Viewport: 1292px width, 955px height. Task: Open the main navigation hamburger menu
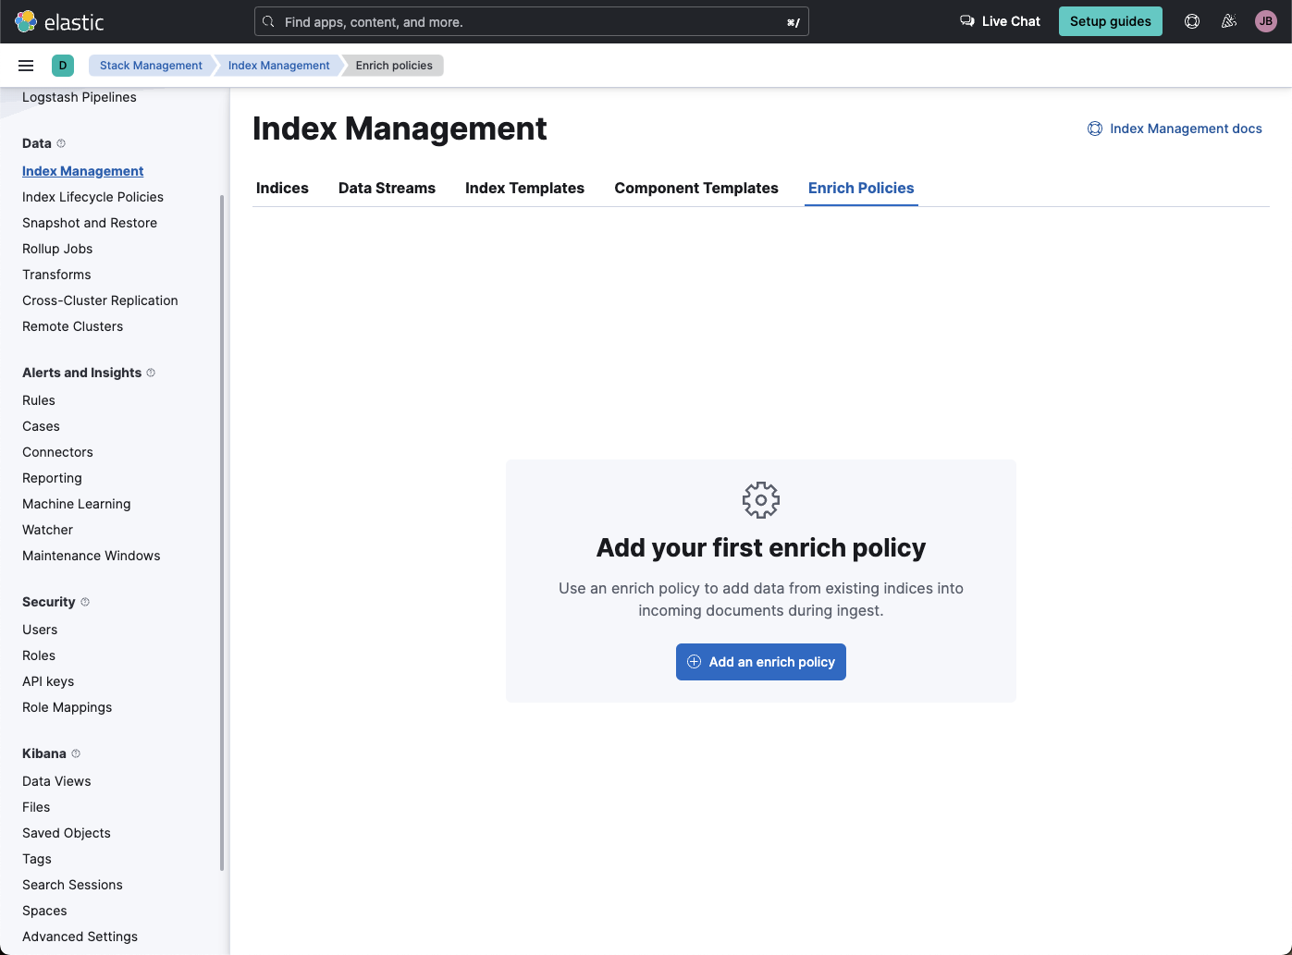[26, 65]
